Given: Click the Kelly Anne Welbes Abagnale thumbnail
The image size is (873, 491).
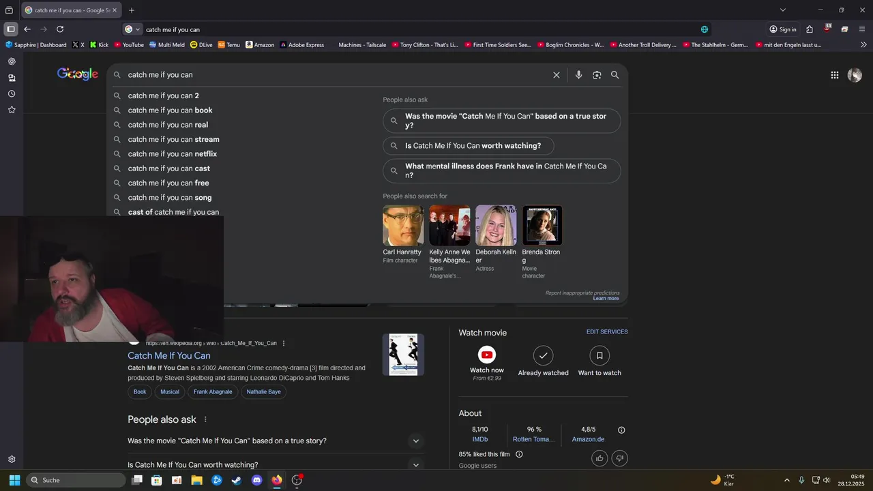Looking at the screenshot, I should [449, 226].
